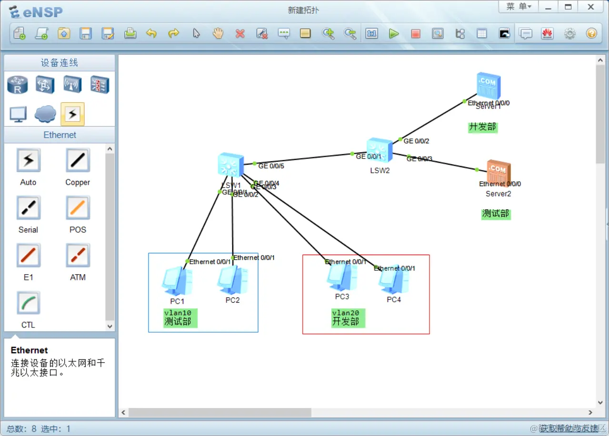The image size is (609, 436).
Task: Click the text note tool icon
Action: [x=284, y=33]
